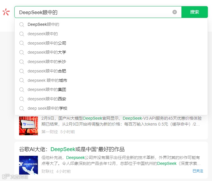Click magnifier icon beside 'deepseek眼中的公司'
The image size is (212, 181).
[22, 43]
